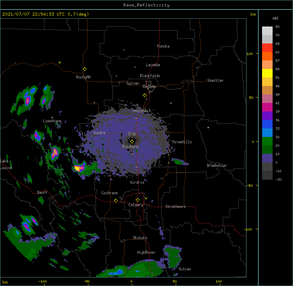
Task: Click the Lake Louise label
Action: click(x=6, y=164)
